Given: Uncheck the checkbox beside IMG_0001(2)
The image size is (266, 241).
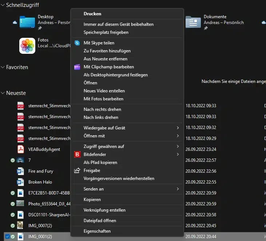Looking at the screenshot, I should (7, 237).
